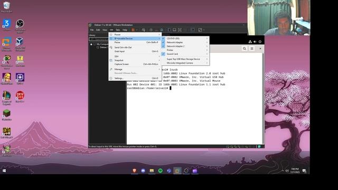Select Removable Devices menu entry
338x190 pixels.
coord(135,39)
